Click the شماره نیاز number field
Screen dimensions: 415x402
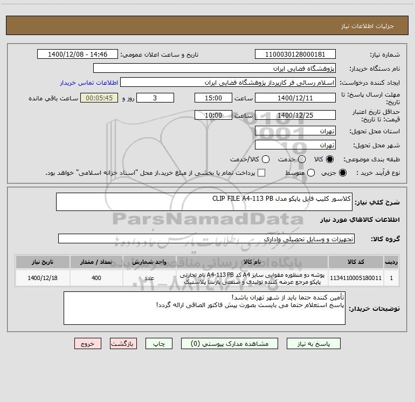(x=295, y=54)
